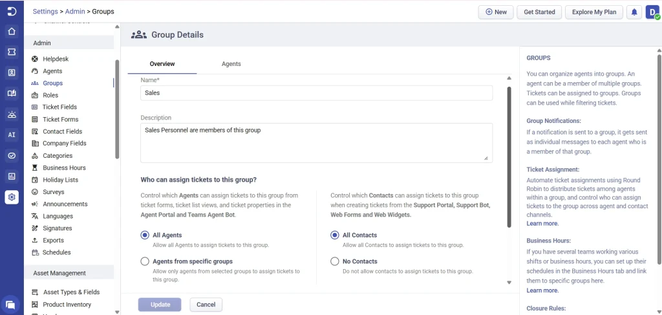662x315 pixels.
Task: Click the form's vertical scrollbar thumb
Action: click(x=509, y=157)
